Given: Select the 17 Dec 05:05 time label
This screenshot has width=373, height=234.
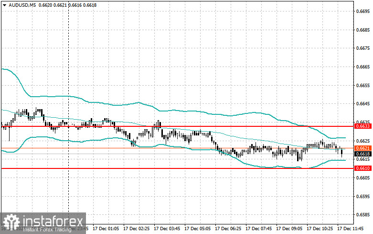Looking at the screenshot, I should [x=197, y=229].
